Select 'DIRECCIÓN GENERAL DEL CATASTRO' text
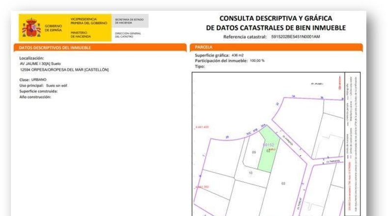The width and height of the screenshot is (388, 216). [128, 35]
